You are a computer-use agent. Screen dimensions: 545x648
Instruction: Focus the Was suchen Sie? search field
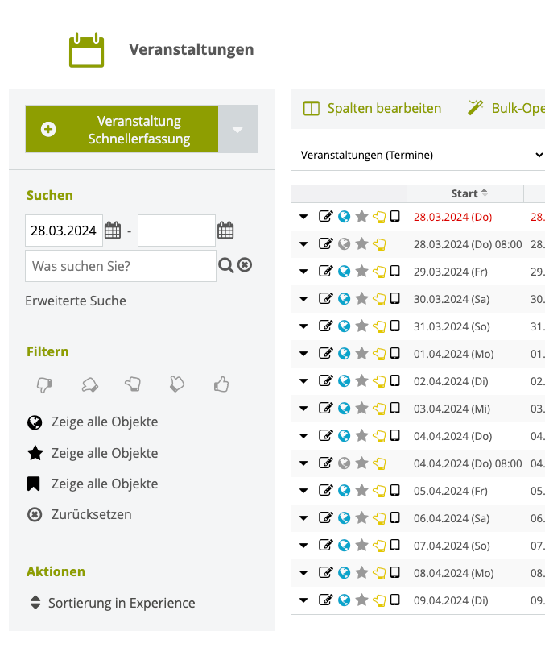click(x=121, y=266)
